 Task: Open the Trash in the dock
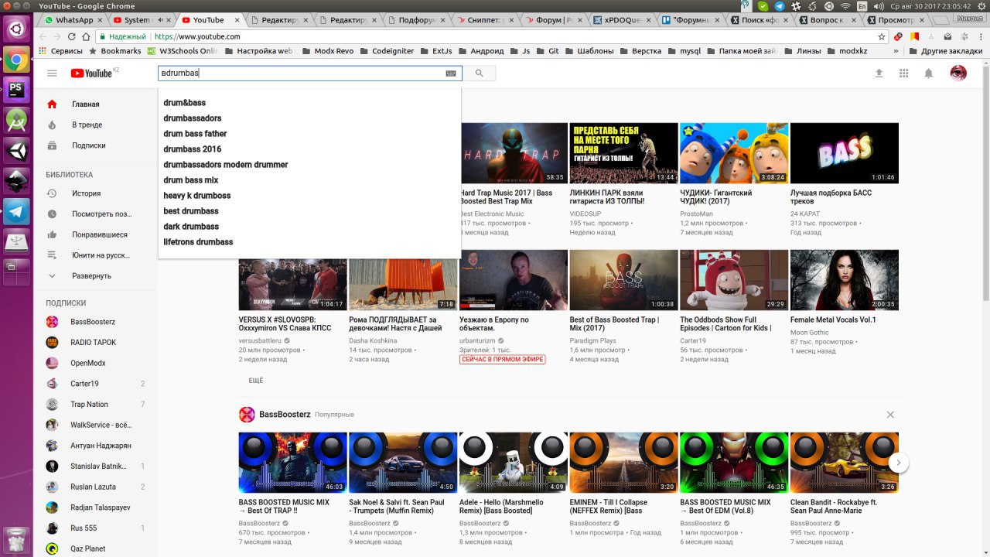[x=16, y=539]
